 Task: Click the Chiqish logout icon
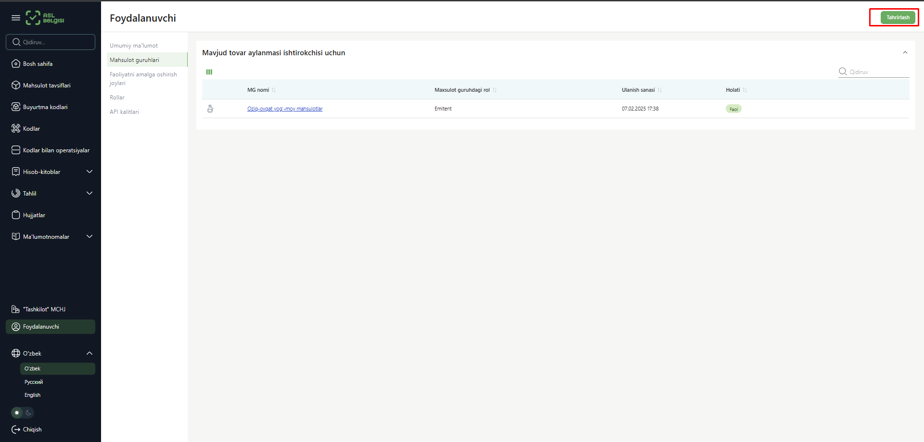coord(16,430)
